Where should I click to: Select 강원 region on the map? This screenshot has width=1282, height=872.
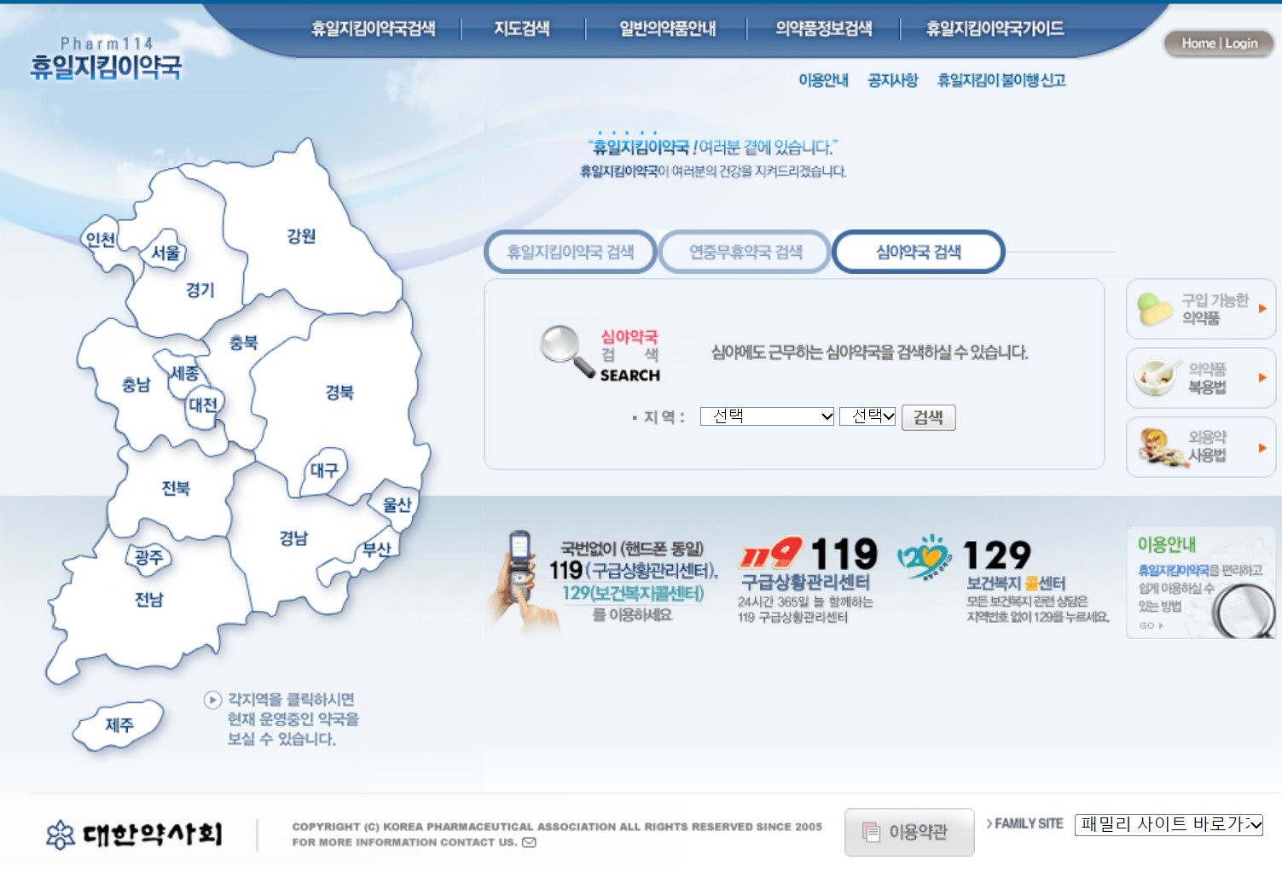click(x=300, y=236)
